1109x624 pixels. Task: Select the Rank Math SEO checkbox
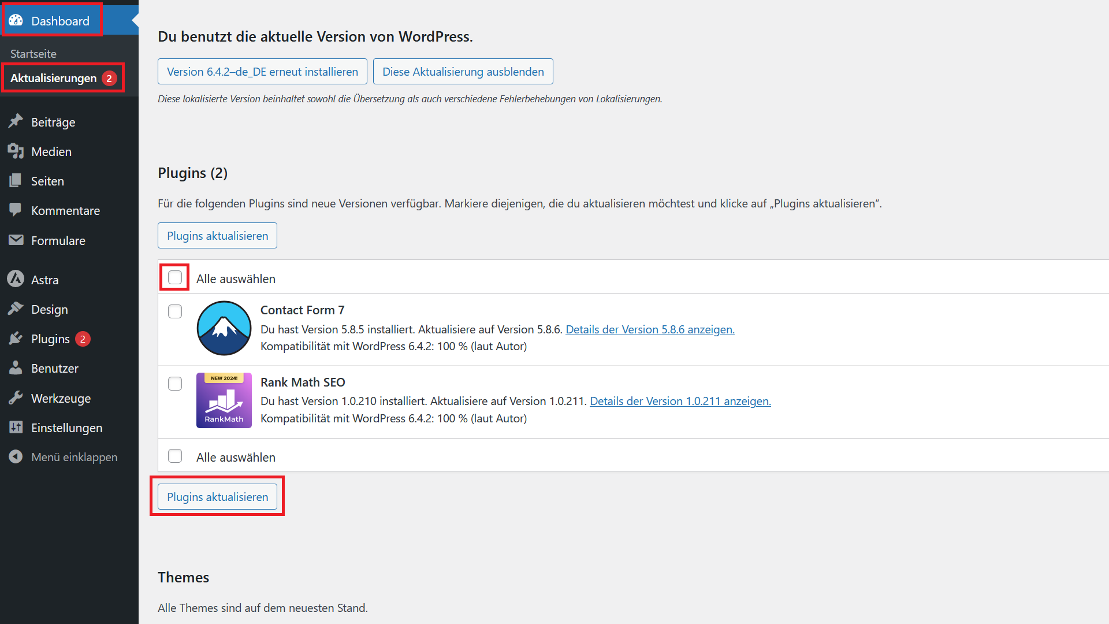point(175,384)
